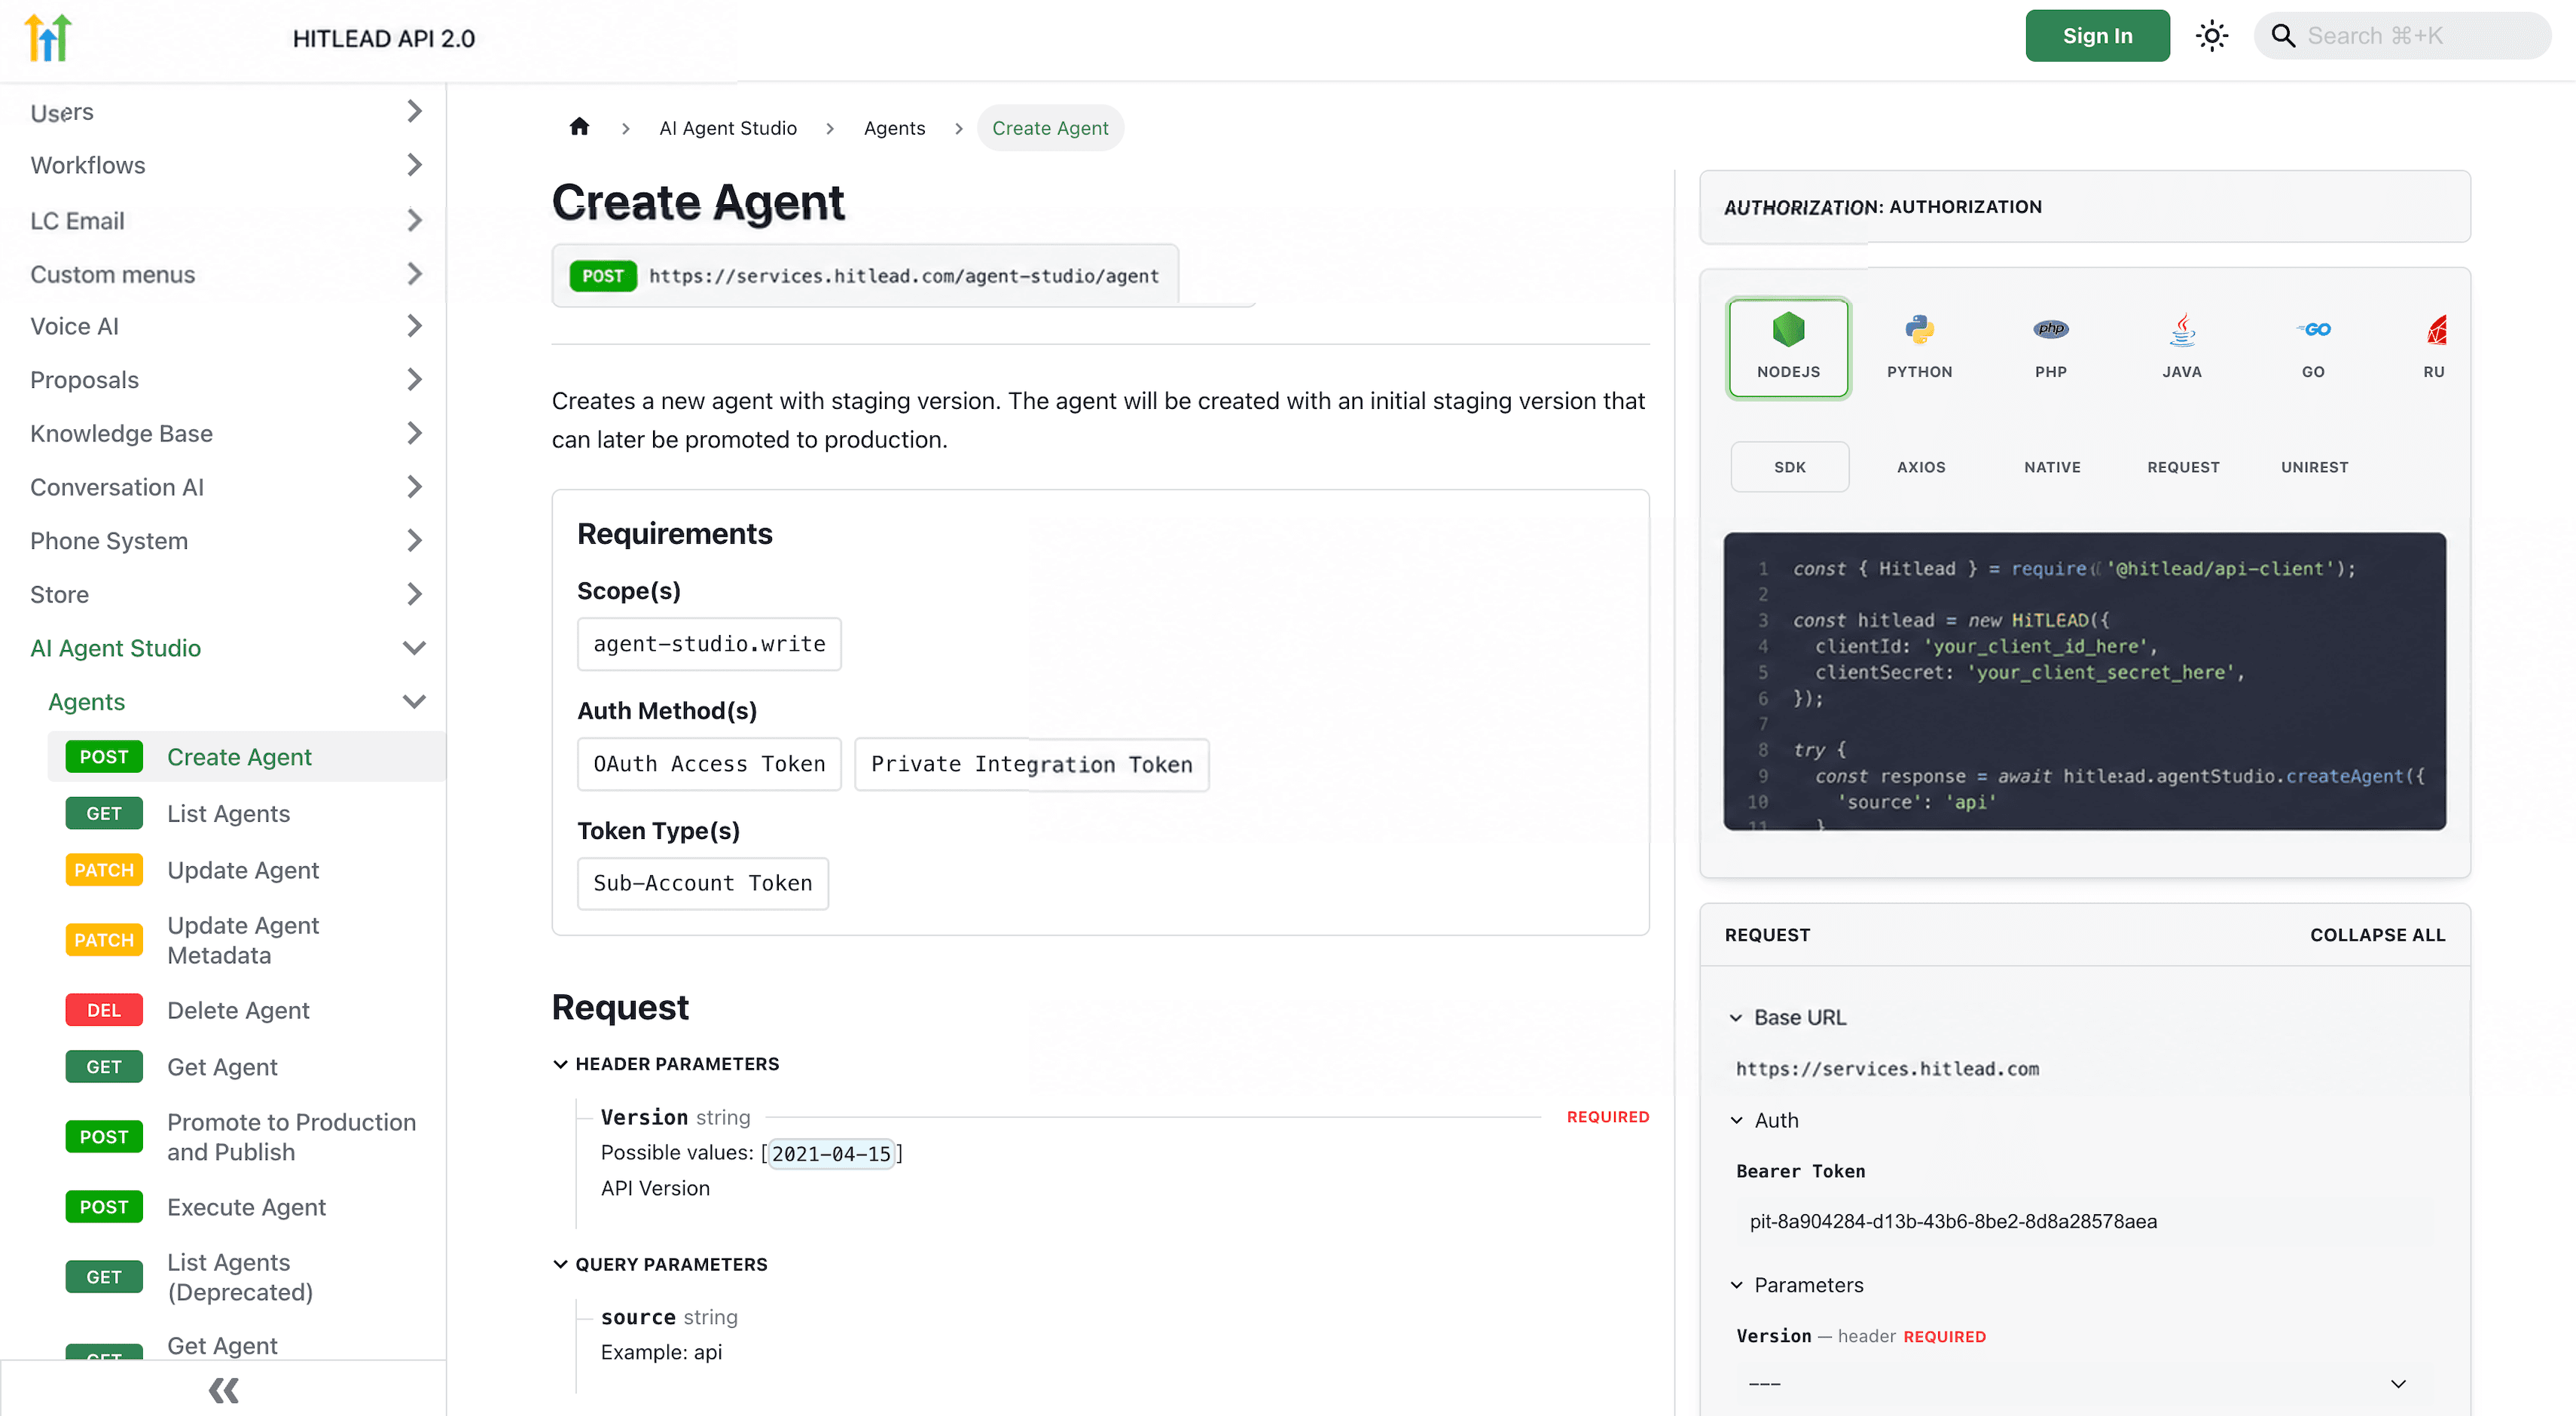The width and height of the screenshot is (2576, 1416).
Task: Switch to the NATIVE code tab
Action: tap(2051, 467)
